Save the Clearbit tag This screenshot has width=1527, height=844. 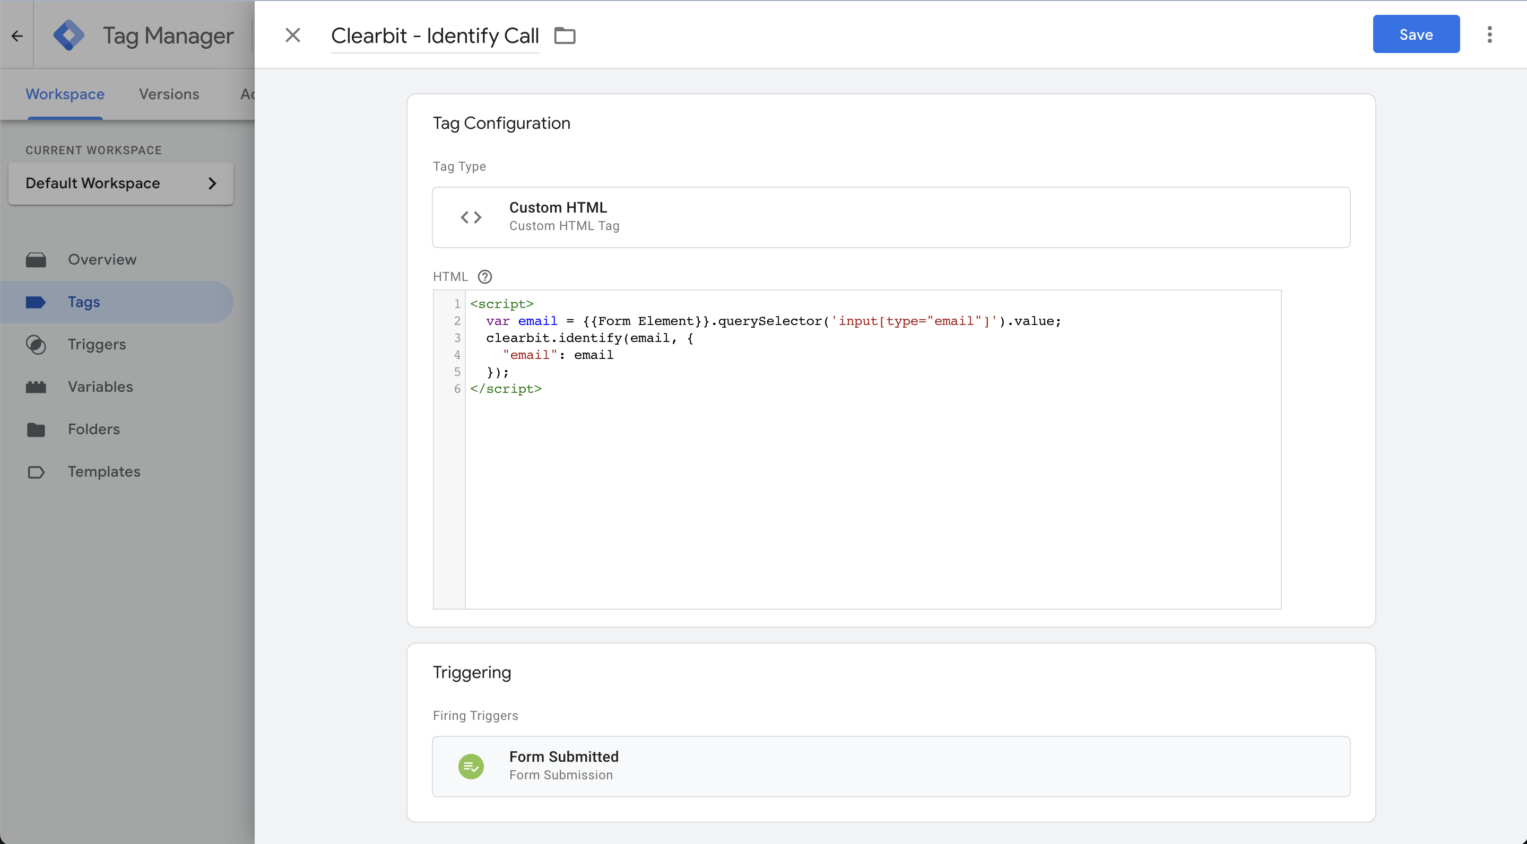pos(1416,34)
